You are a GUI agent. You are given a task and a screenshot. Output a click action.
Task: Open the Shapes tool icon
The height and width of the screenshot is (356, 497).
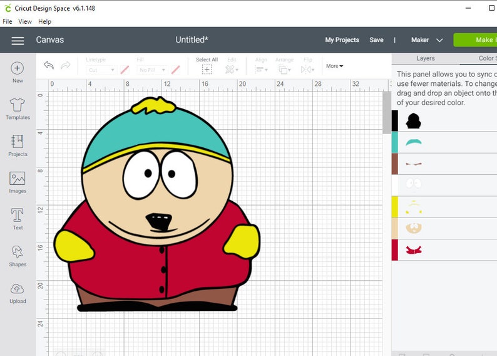click(x=17, y=252)
